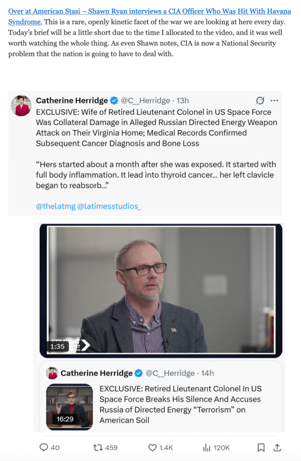
Task: Click the retweet icon showing 459
Action: click(98, 447)
